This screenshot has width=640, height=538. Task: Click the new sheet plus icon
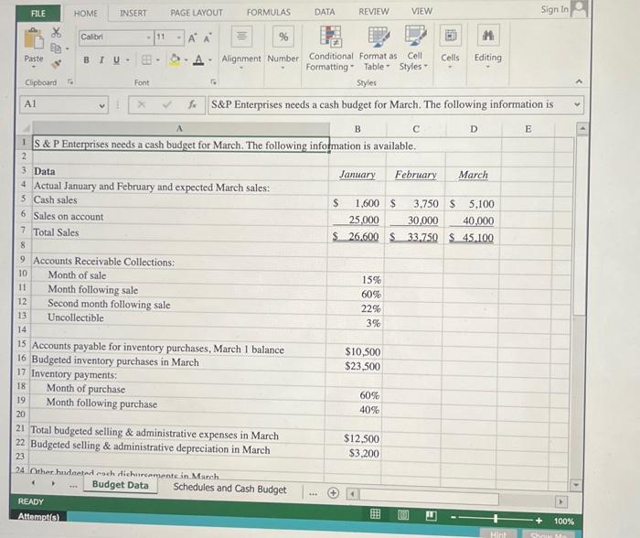coord(333,493)
